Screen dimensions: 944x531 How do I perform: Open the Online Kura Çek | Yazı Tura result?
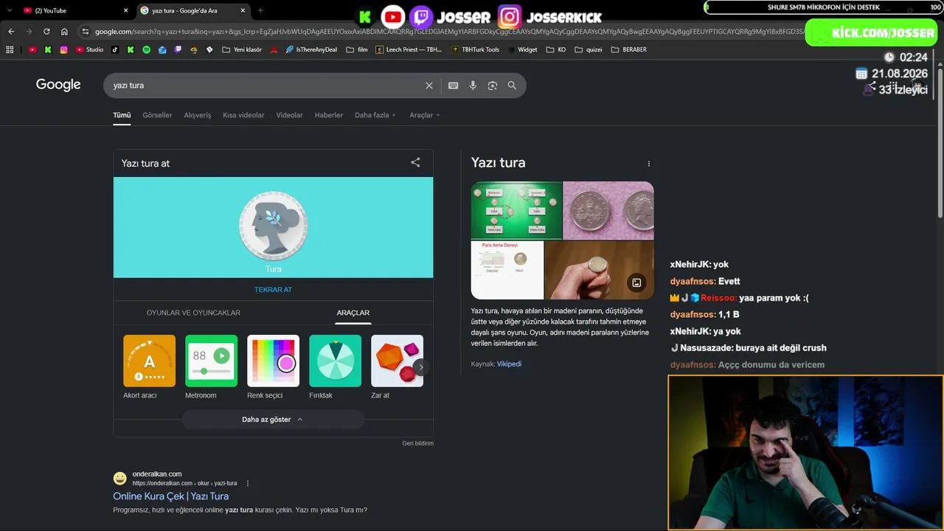tap(171, 496)
